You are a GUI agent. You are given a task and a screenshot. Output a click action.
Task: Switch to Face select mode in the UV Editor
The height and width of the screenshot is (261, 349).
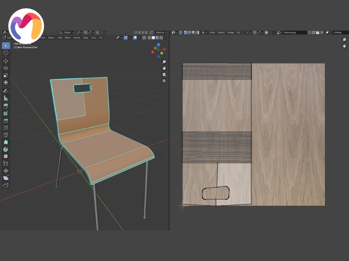point(193,32)
